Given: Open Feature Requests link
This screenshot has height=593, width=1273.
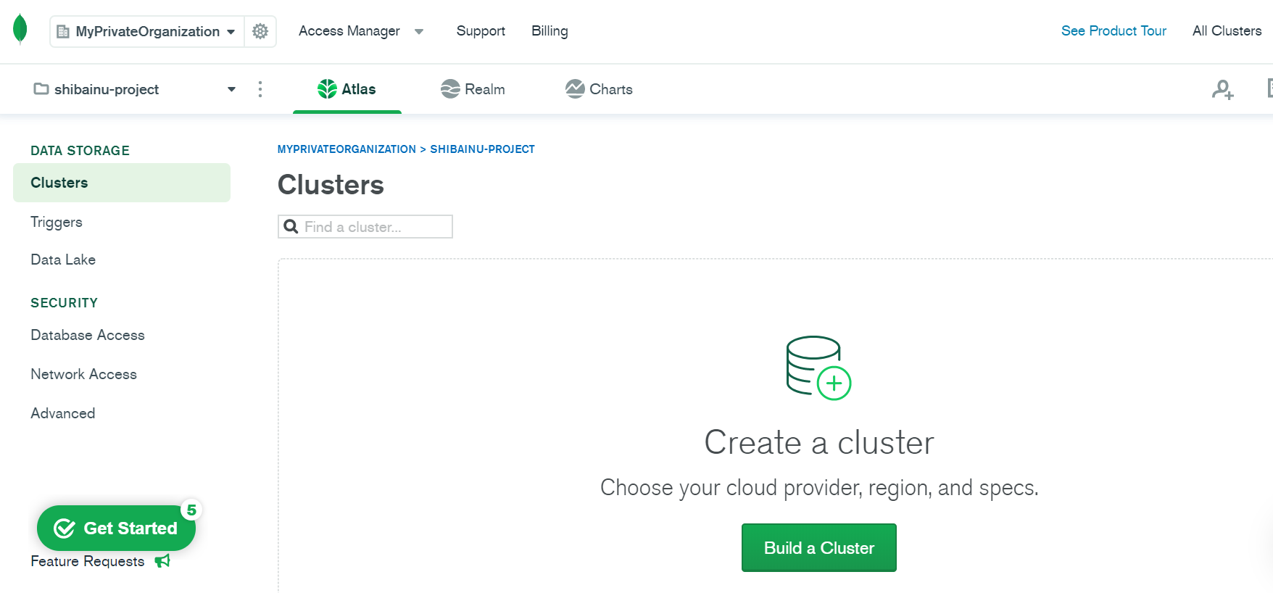Looking at the screenshot, I should (x=88, y=561).
